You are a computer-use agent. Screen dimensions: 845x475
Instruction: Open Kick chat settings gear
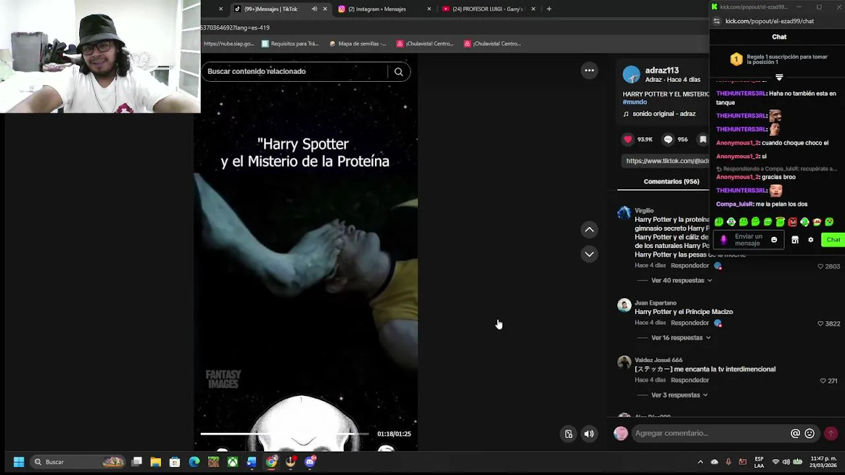click(811, 240)
